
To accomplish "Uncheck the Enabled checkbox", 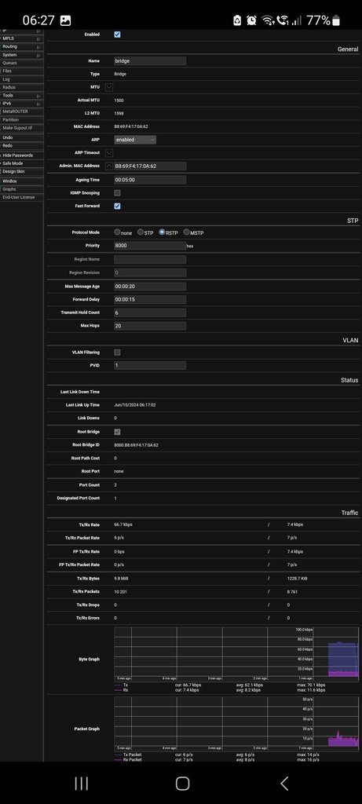I will click(118, 35).
